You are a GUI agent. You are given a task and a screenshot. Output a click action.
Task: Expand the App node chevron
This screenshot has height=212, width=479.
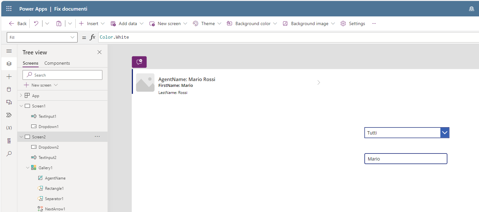[21, 96]
